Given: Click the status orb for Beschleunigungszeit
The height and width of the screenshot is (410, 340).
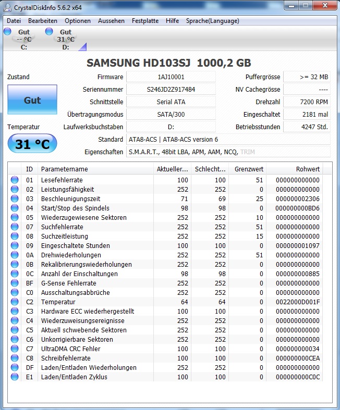Looking at the screenshot, I should 15,198.
